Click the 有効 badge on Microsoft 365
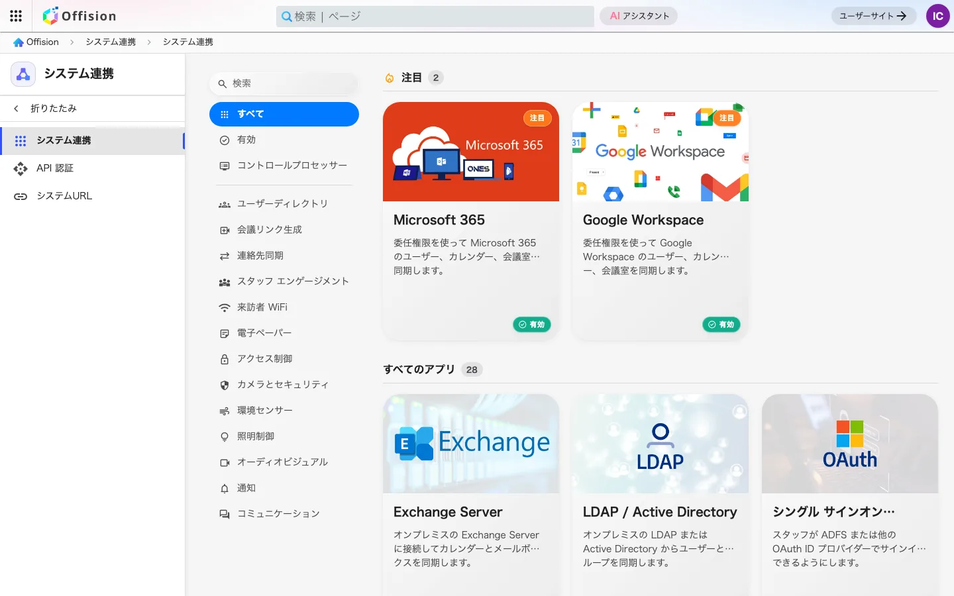 point(532,324)
